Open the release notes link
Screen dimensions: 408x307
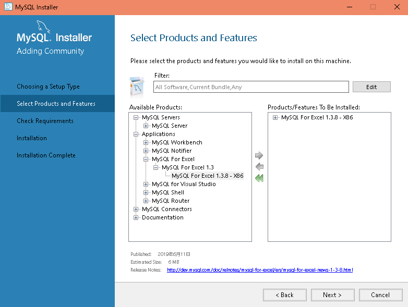[x=260, y=270]
